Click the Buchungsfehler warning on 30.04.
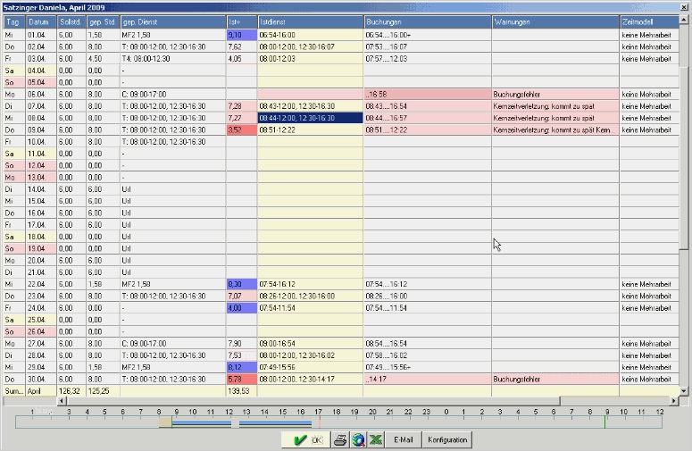 (x=555, y=379)
